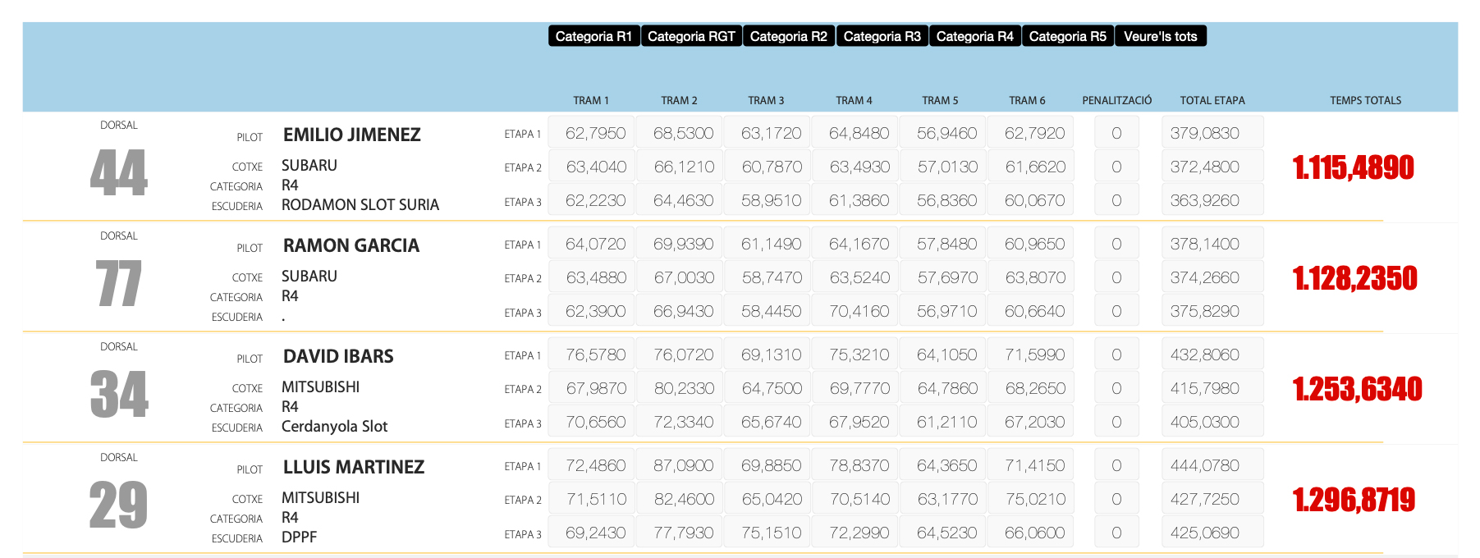Filter results by Categoria RGT
This screenshot has width=1480, height=558.
[691, 36]
